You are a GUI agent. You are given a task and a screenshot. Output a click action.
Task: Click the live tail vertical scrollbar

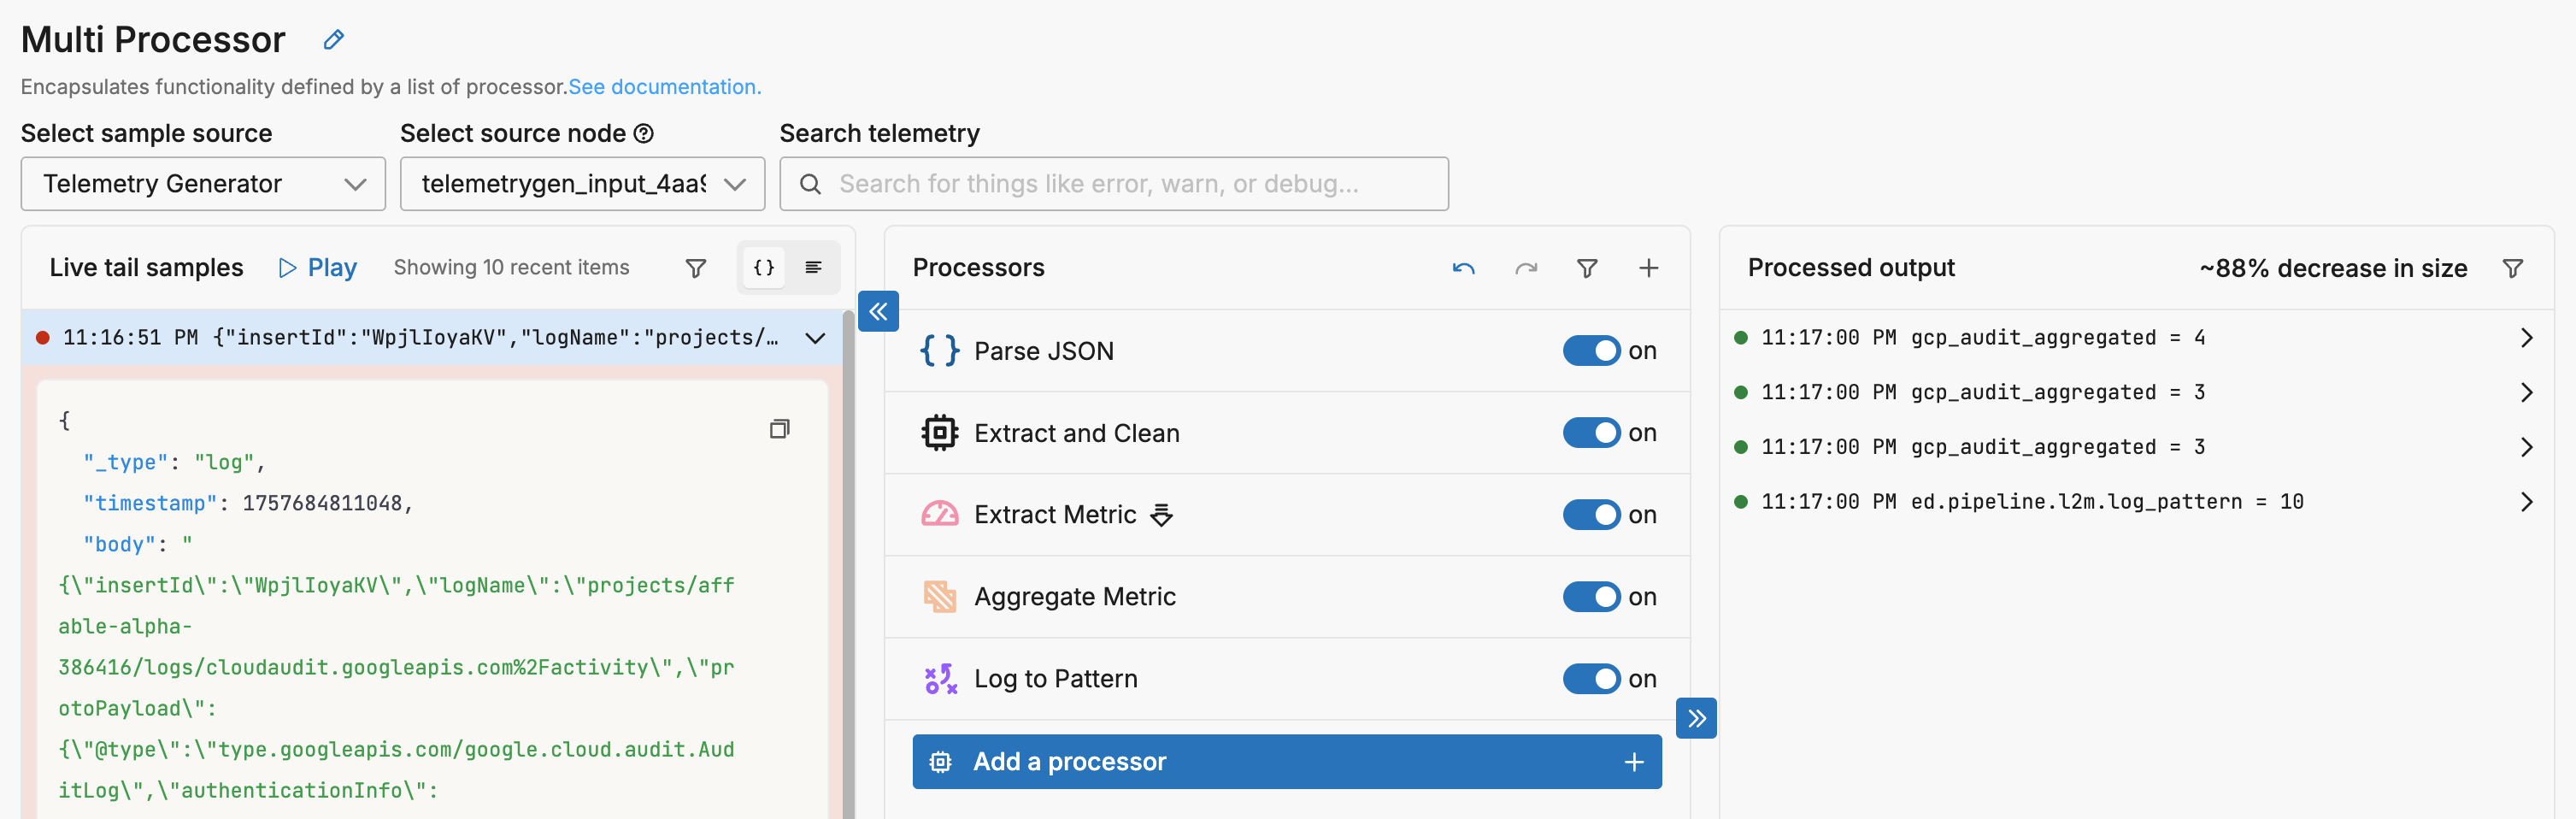[x=848, y=564]
